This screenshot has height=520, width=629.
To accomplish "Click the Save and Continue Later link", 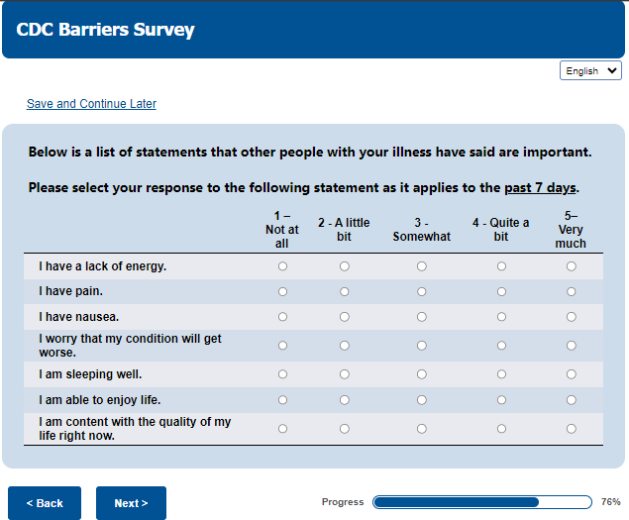I will (x=91, y=104).
